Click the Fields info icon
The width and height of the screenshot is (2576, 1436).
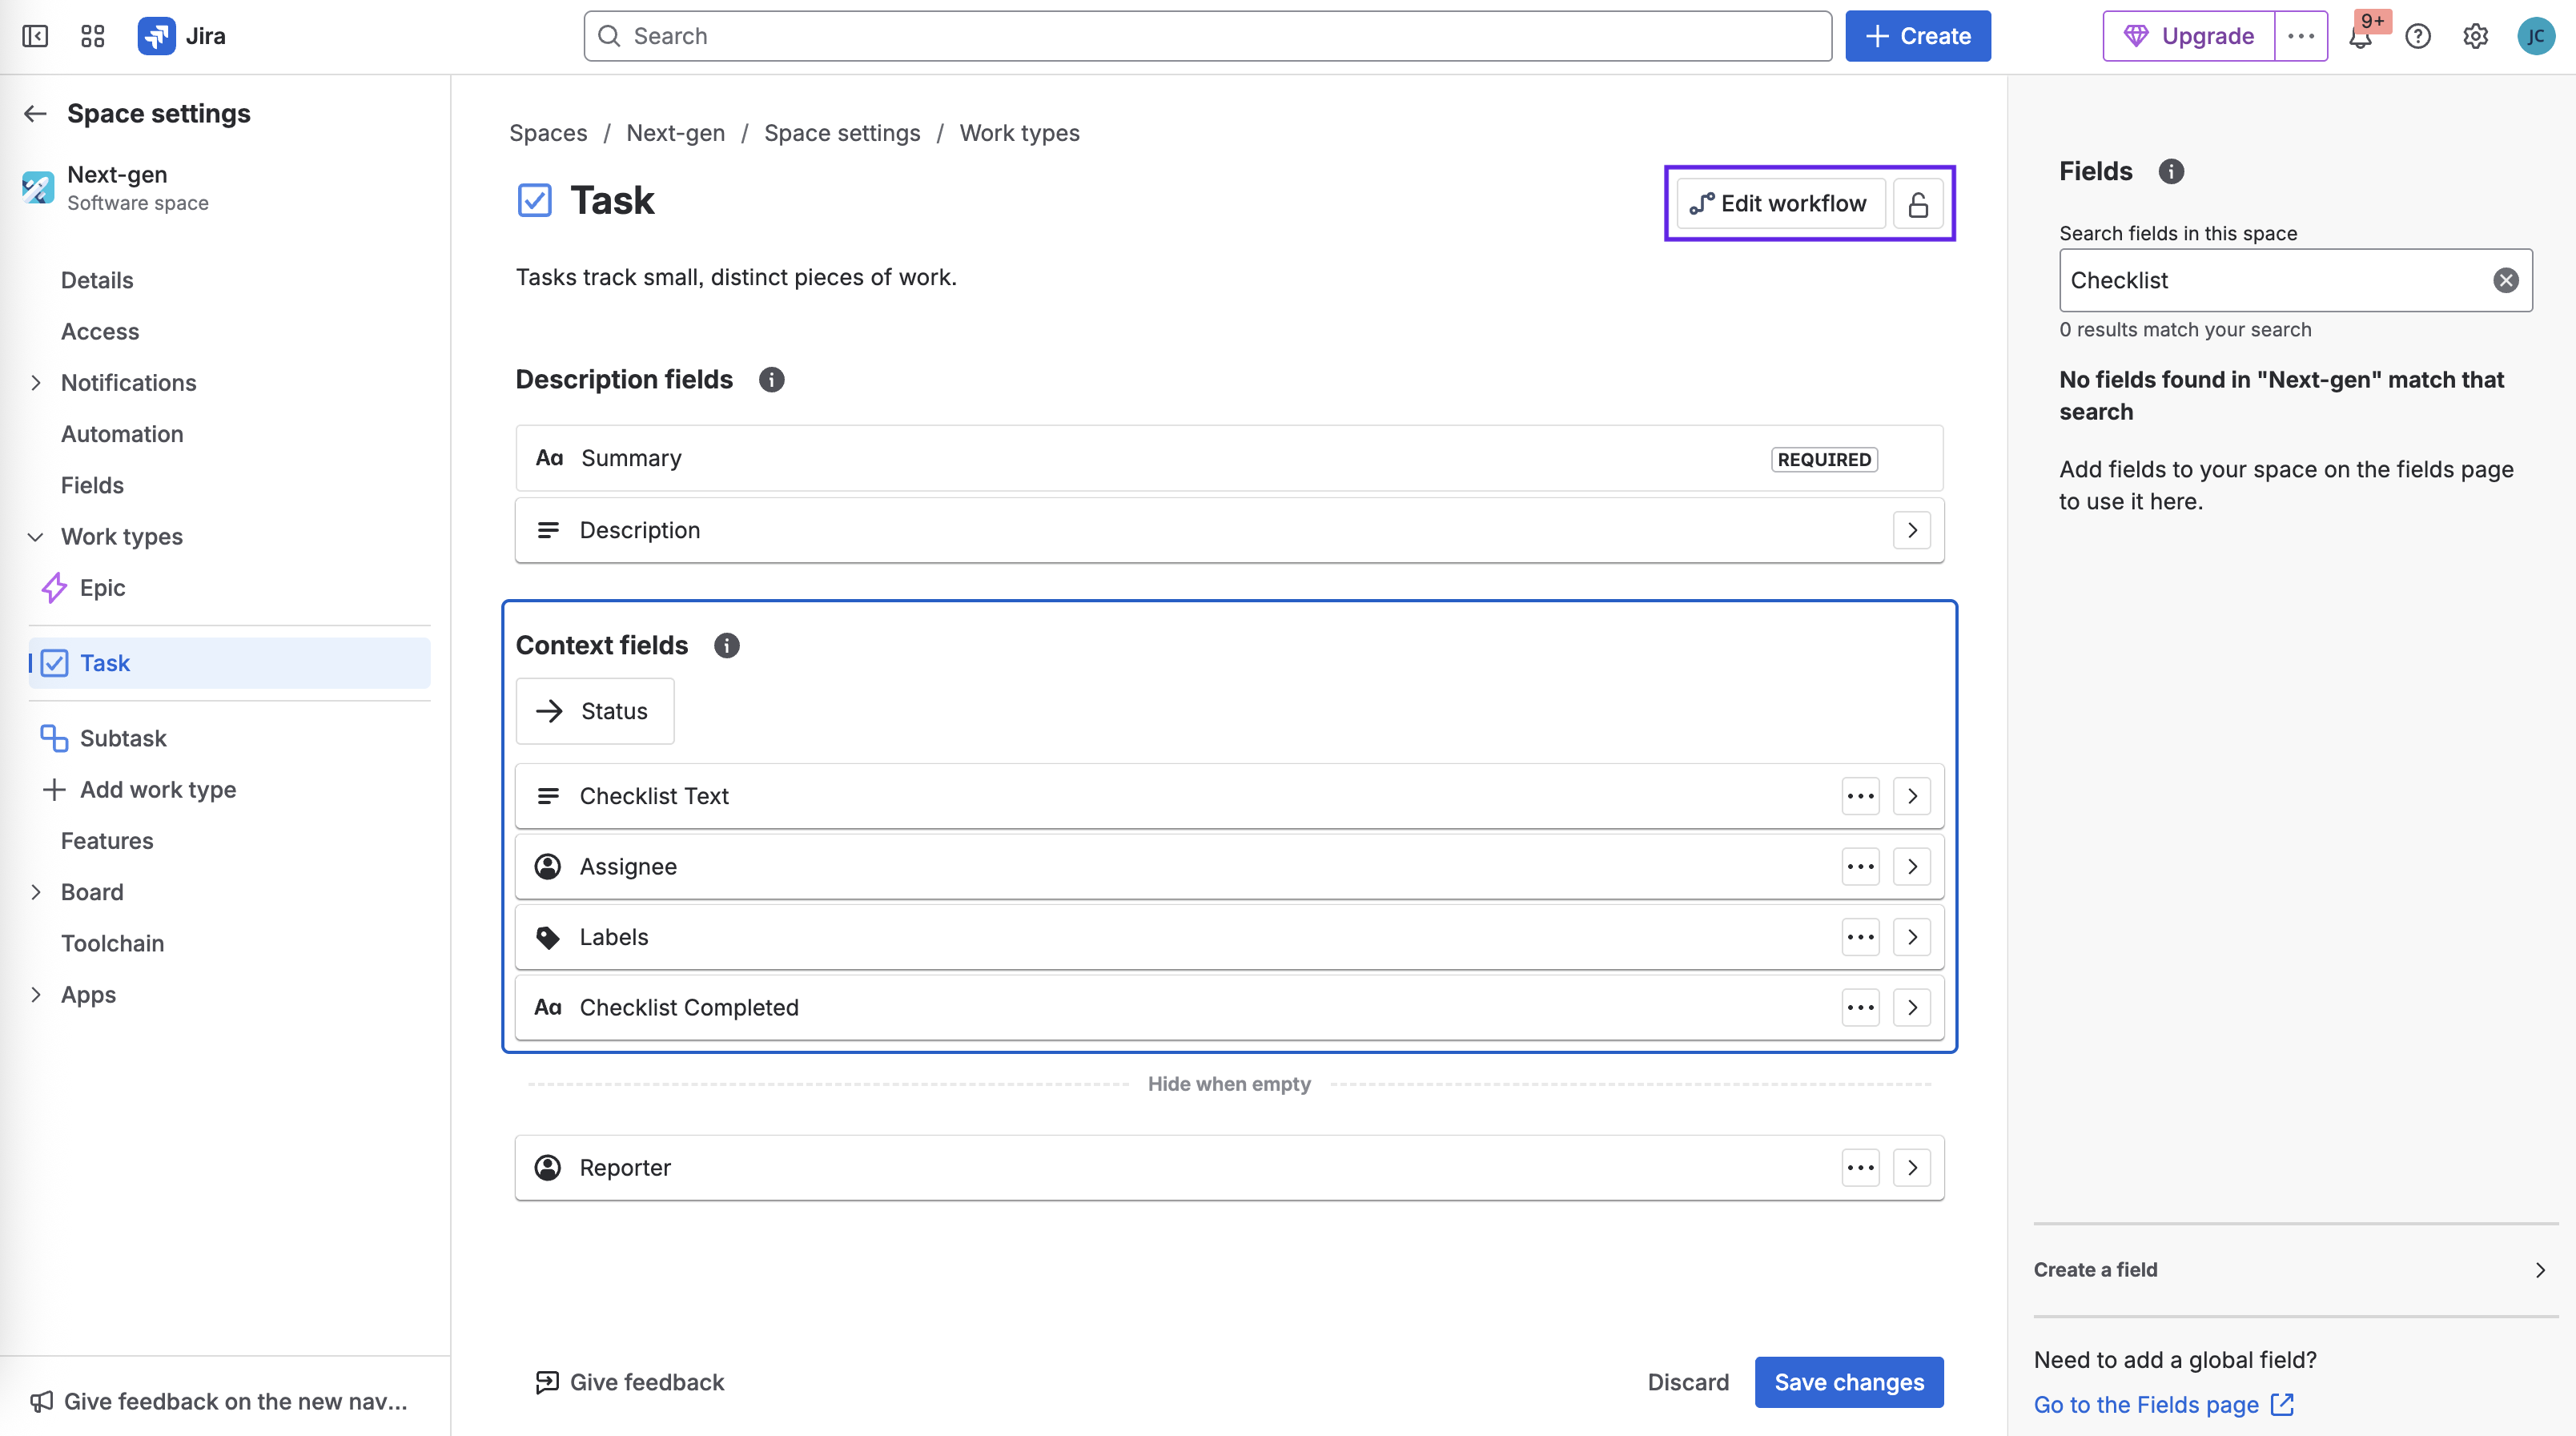tap(2170, 171)
